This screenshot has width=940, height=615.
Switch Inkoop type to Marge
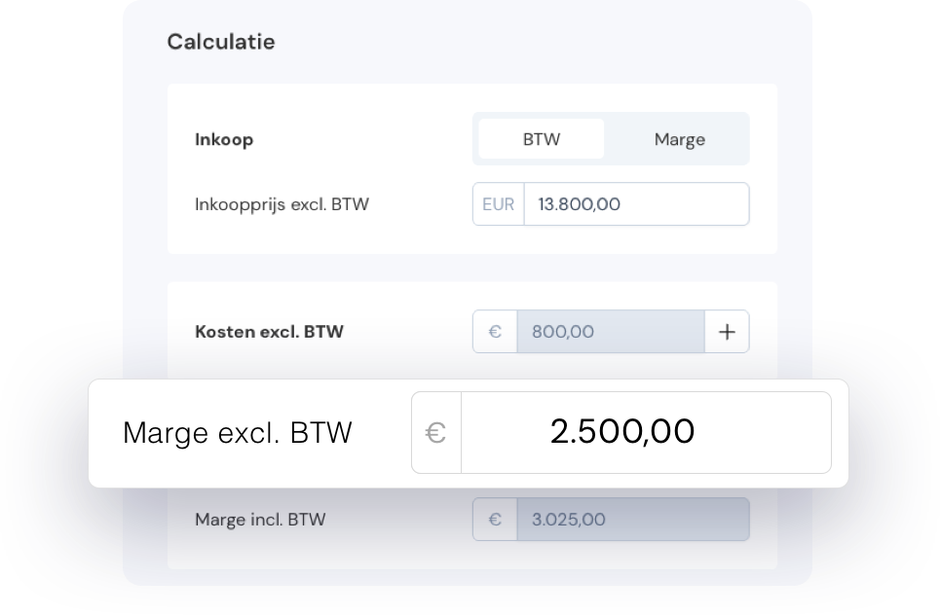[x=679, y=139]
